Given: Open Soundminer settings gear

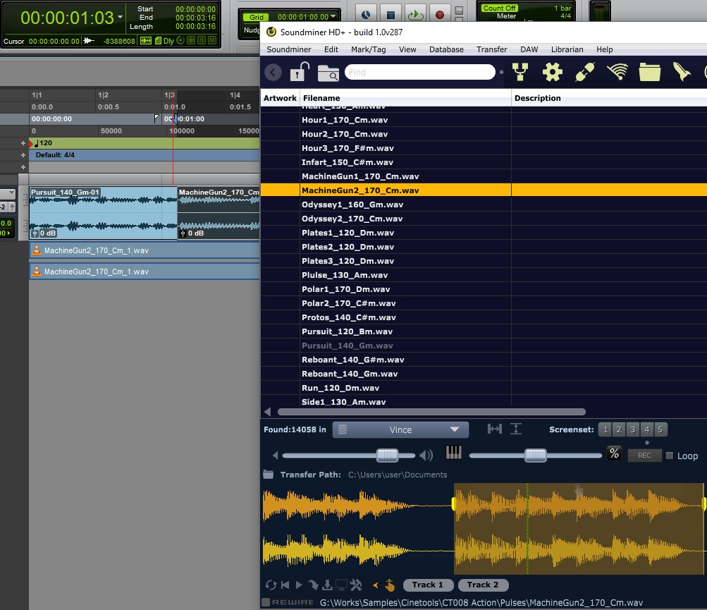Looking at the screenshot, I should [x=553, y=72].
